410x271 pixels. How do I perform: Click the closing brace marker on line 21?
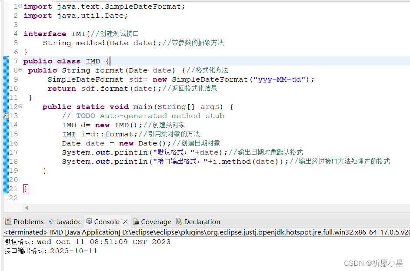tap(26, 188)
